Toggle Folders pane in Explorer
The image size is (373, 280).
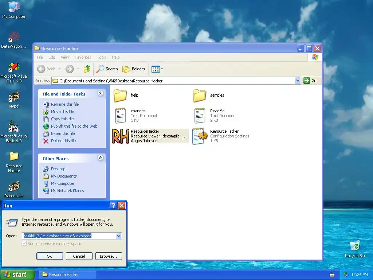[x=134, y=69]
